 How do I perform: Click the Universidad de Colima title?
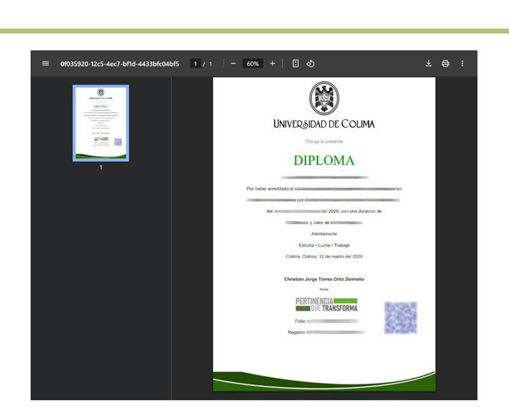point(324,124)
